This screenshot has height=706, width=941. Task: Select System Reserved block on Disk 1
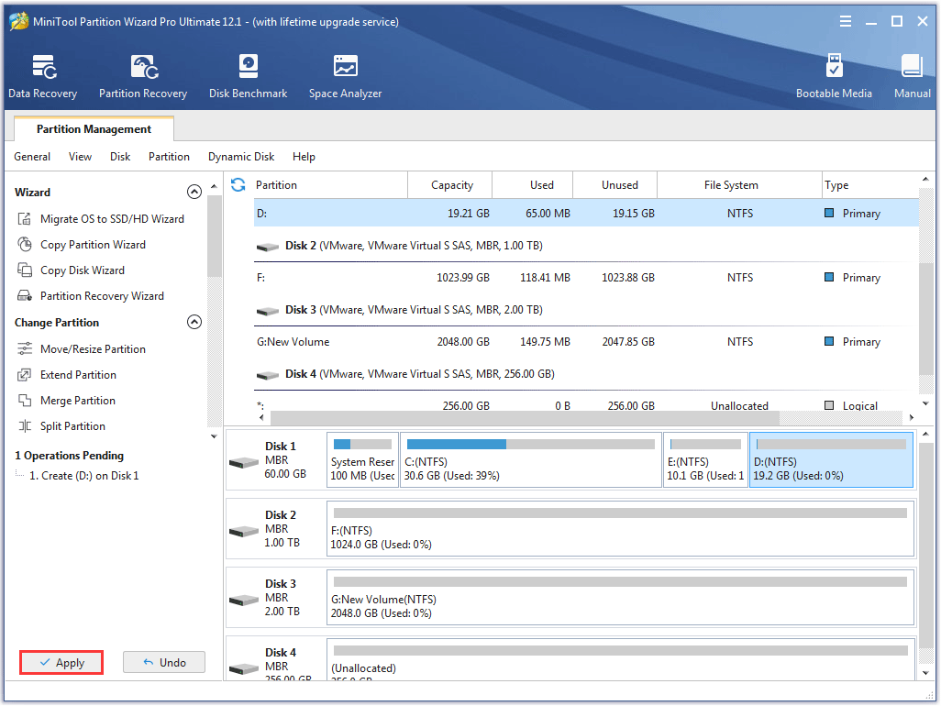[362, 460]
